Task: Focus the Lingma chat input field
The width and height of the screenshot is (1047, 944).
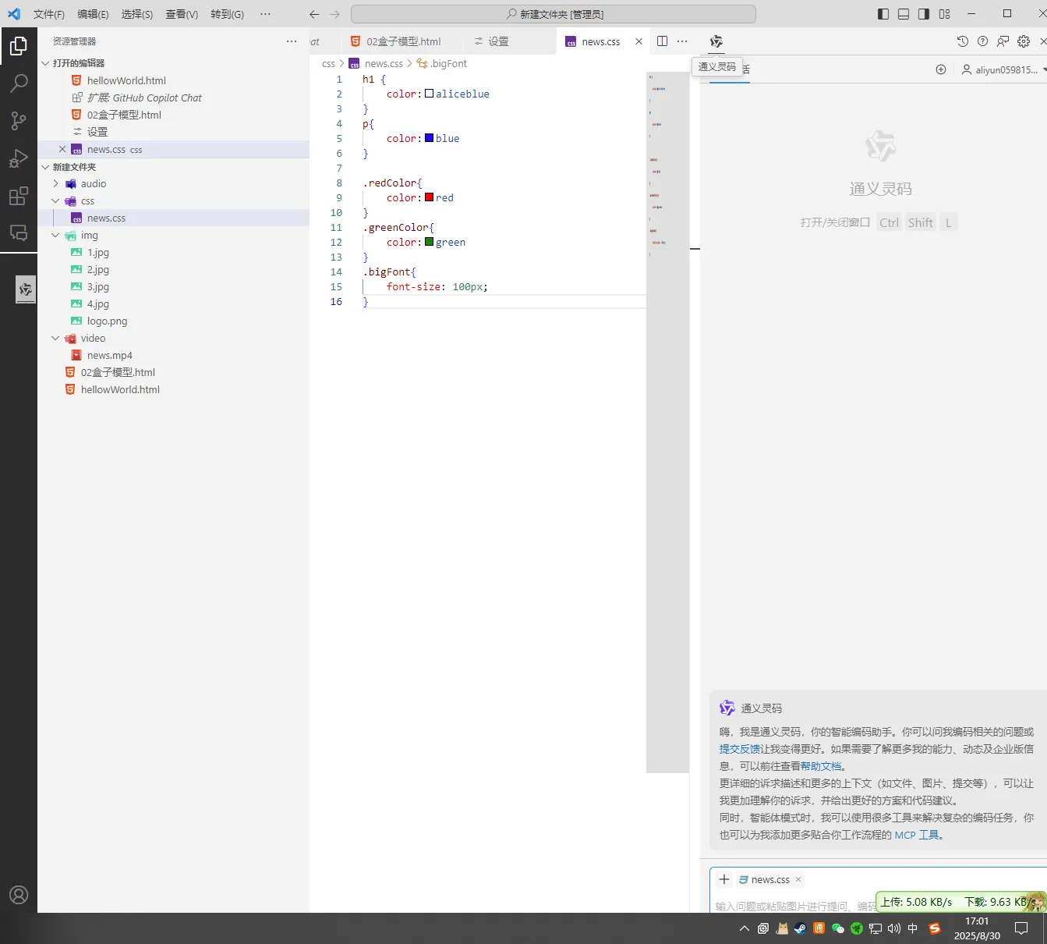Action: [x=794, y=906]
